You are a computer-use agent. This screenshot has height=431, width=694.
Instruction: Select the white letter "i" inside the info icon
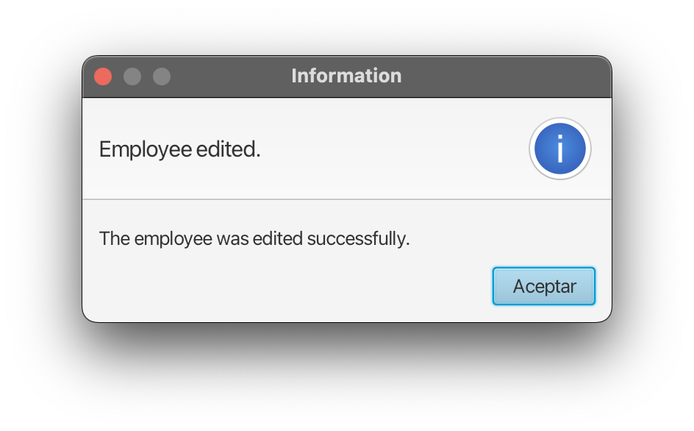(x=560, y=149)
